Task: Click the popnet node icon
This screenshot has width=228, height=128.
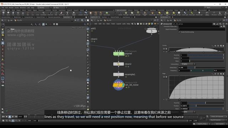Action: pyautogui.click(x=119, y=54)
